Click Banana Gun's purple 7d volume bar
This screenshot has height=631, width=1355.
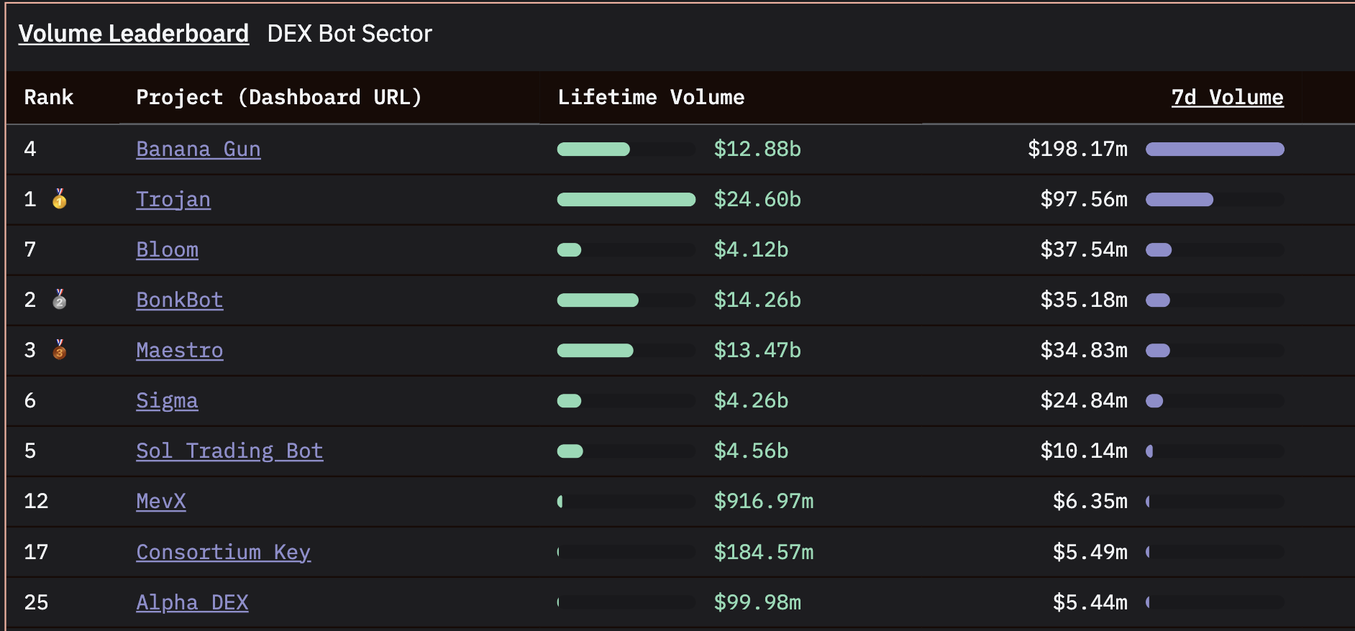click(1215, 149)
